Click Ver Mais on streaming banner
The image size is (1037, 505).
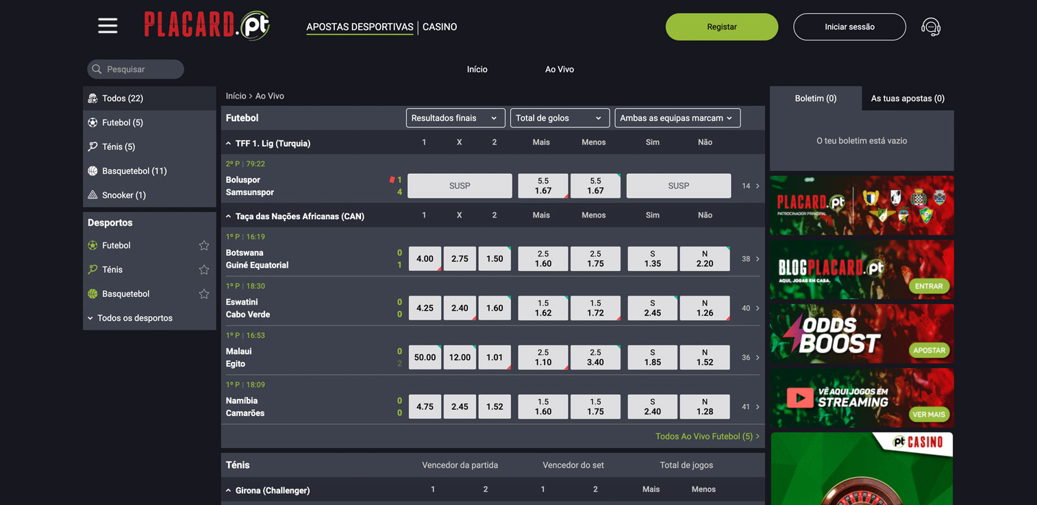(929, 415)
